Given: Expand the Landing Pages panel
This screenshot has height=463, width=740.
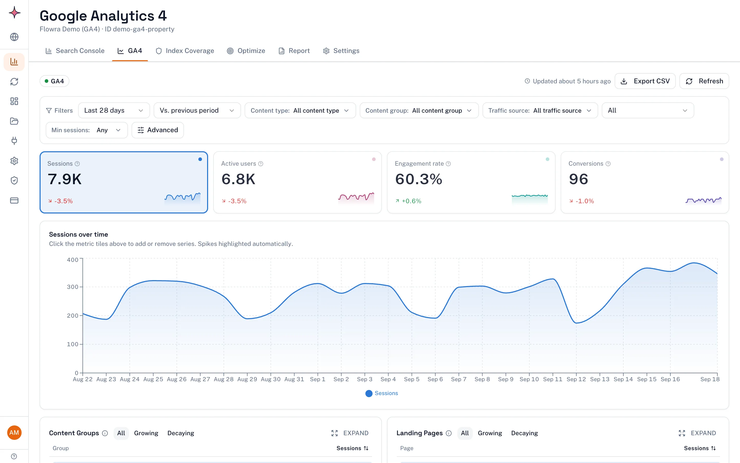Looking at the screenshot, I should (x=697, y=433).
